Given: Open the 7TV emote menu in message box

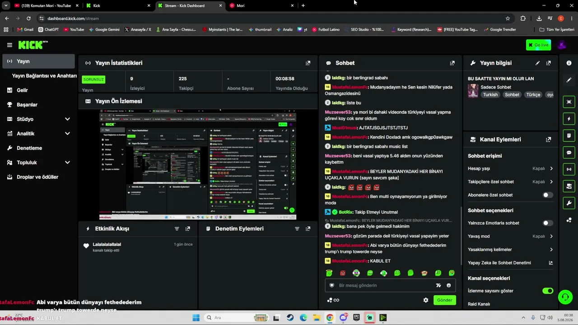Looking at the screenshot, I should tap(438, 285).
